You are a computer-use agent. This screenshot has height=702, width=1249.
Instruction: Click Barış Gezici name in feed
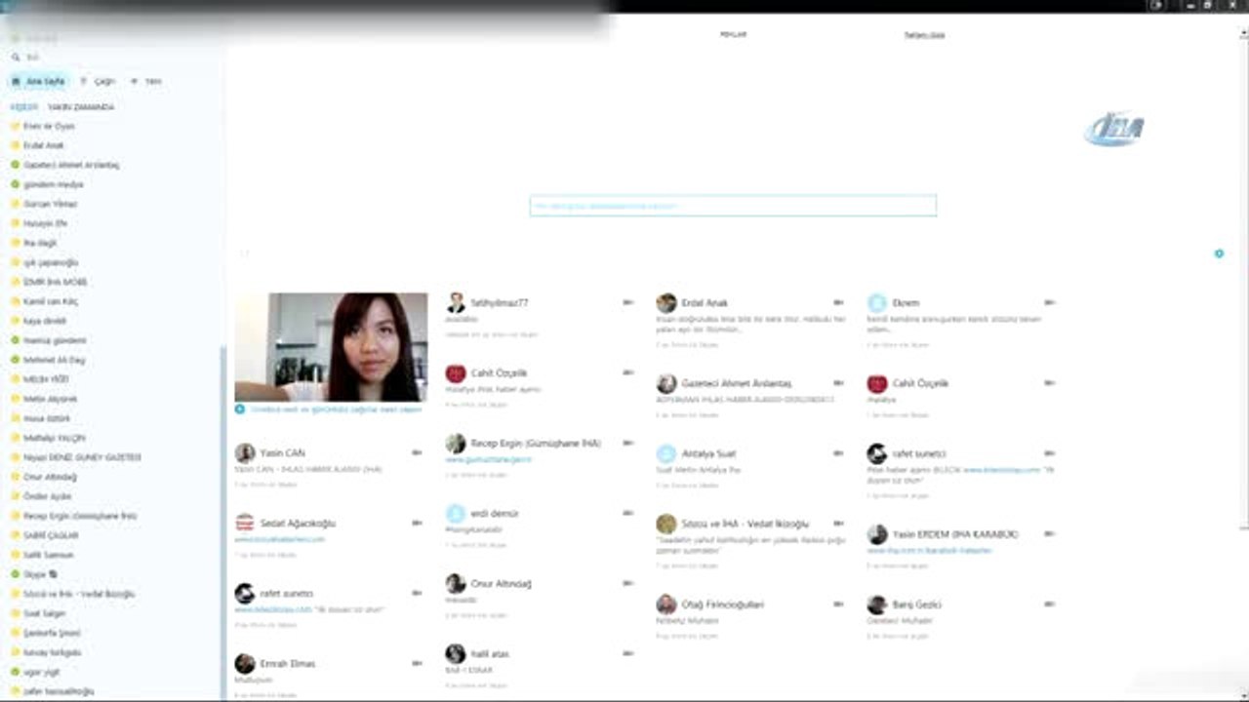[x=916, y=604]
